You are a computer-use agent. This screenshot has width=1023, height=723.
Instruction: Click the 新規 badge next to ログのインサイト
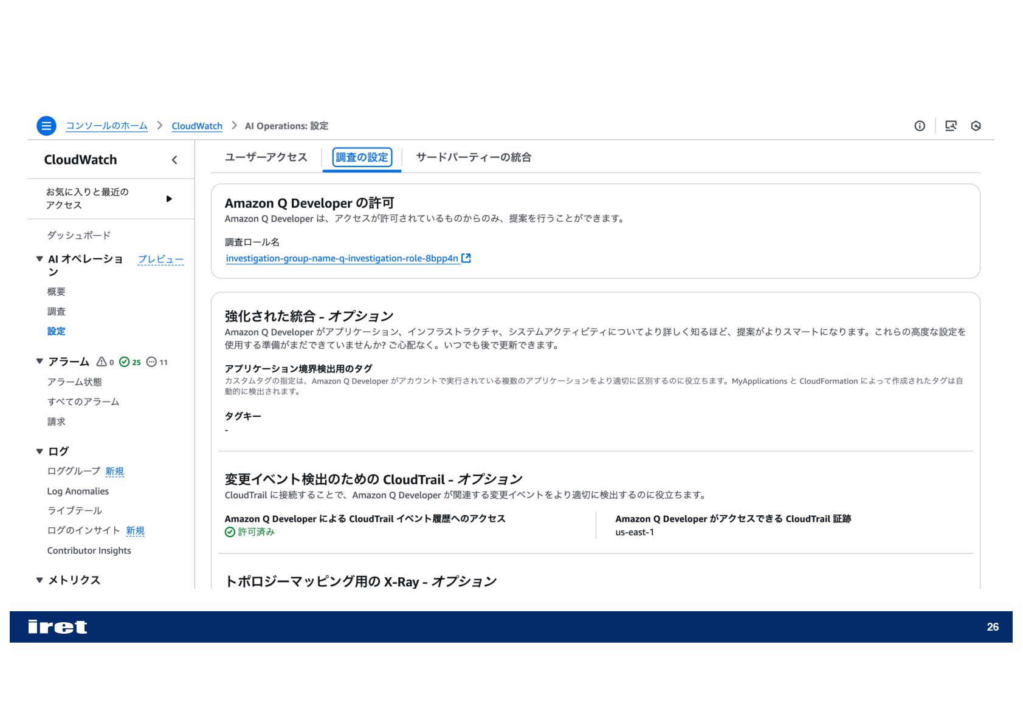pyautogui.click(x=135, y=531)
